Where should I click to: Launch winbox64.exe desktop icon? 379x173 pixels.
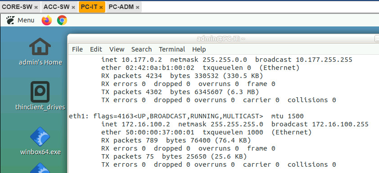tap(40, 137)
